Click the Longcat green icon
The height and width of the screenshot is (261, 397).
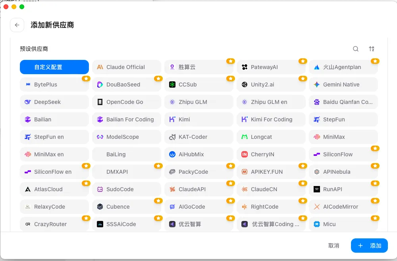click(x=244, y=137)
